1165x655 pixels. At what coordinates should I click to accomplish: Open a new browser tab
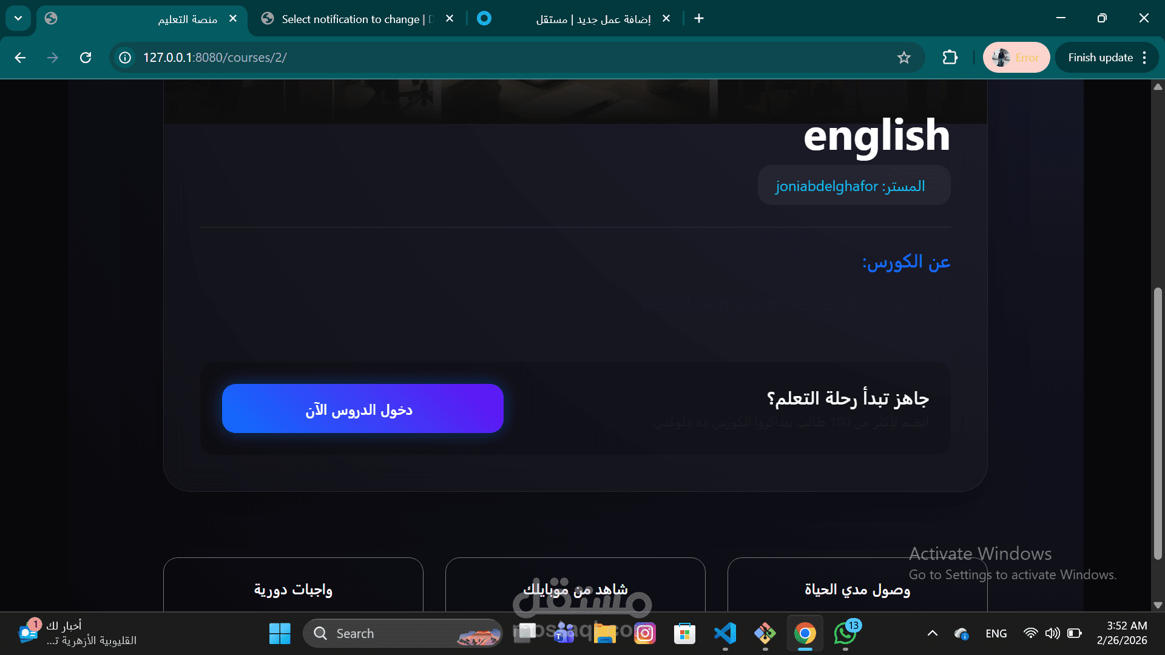point(699,19)
